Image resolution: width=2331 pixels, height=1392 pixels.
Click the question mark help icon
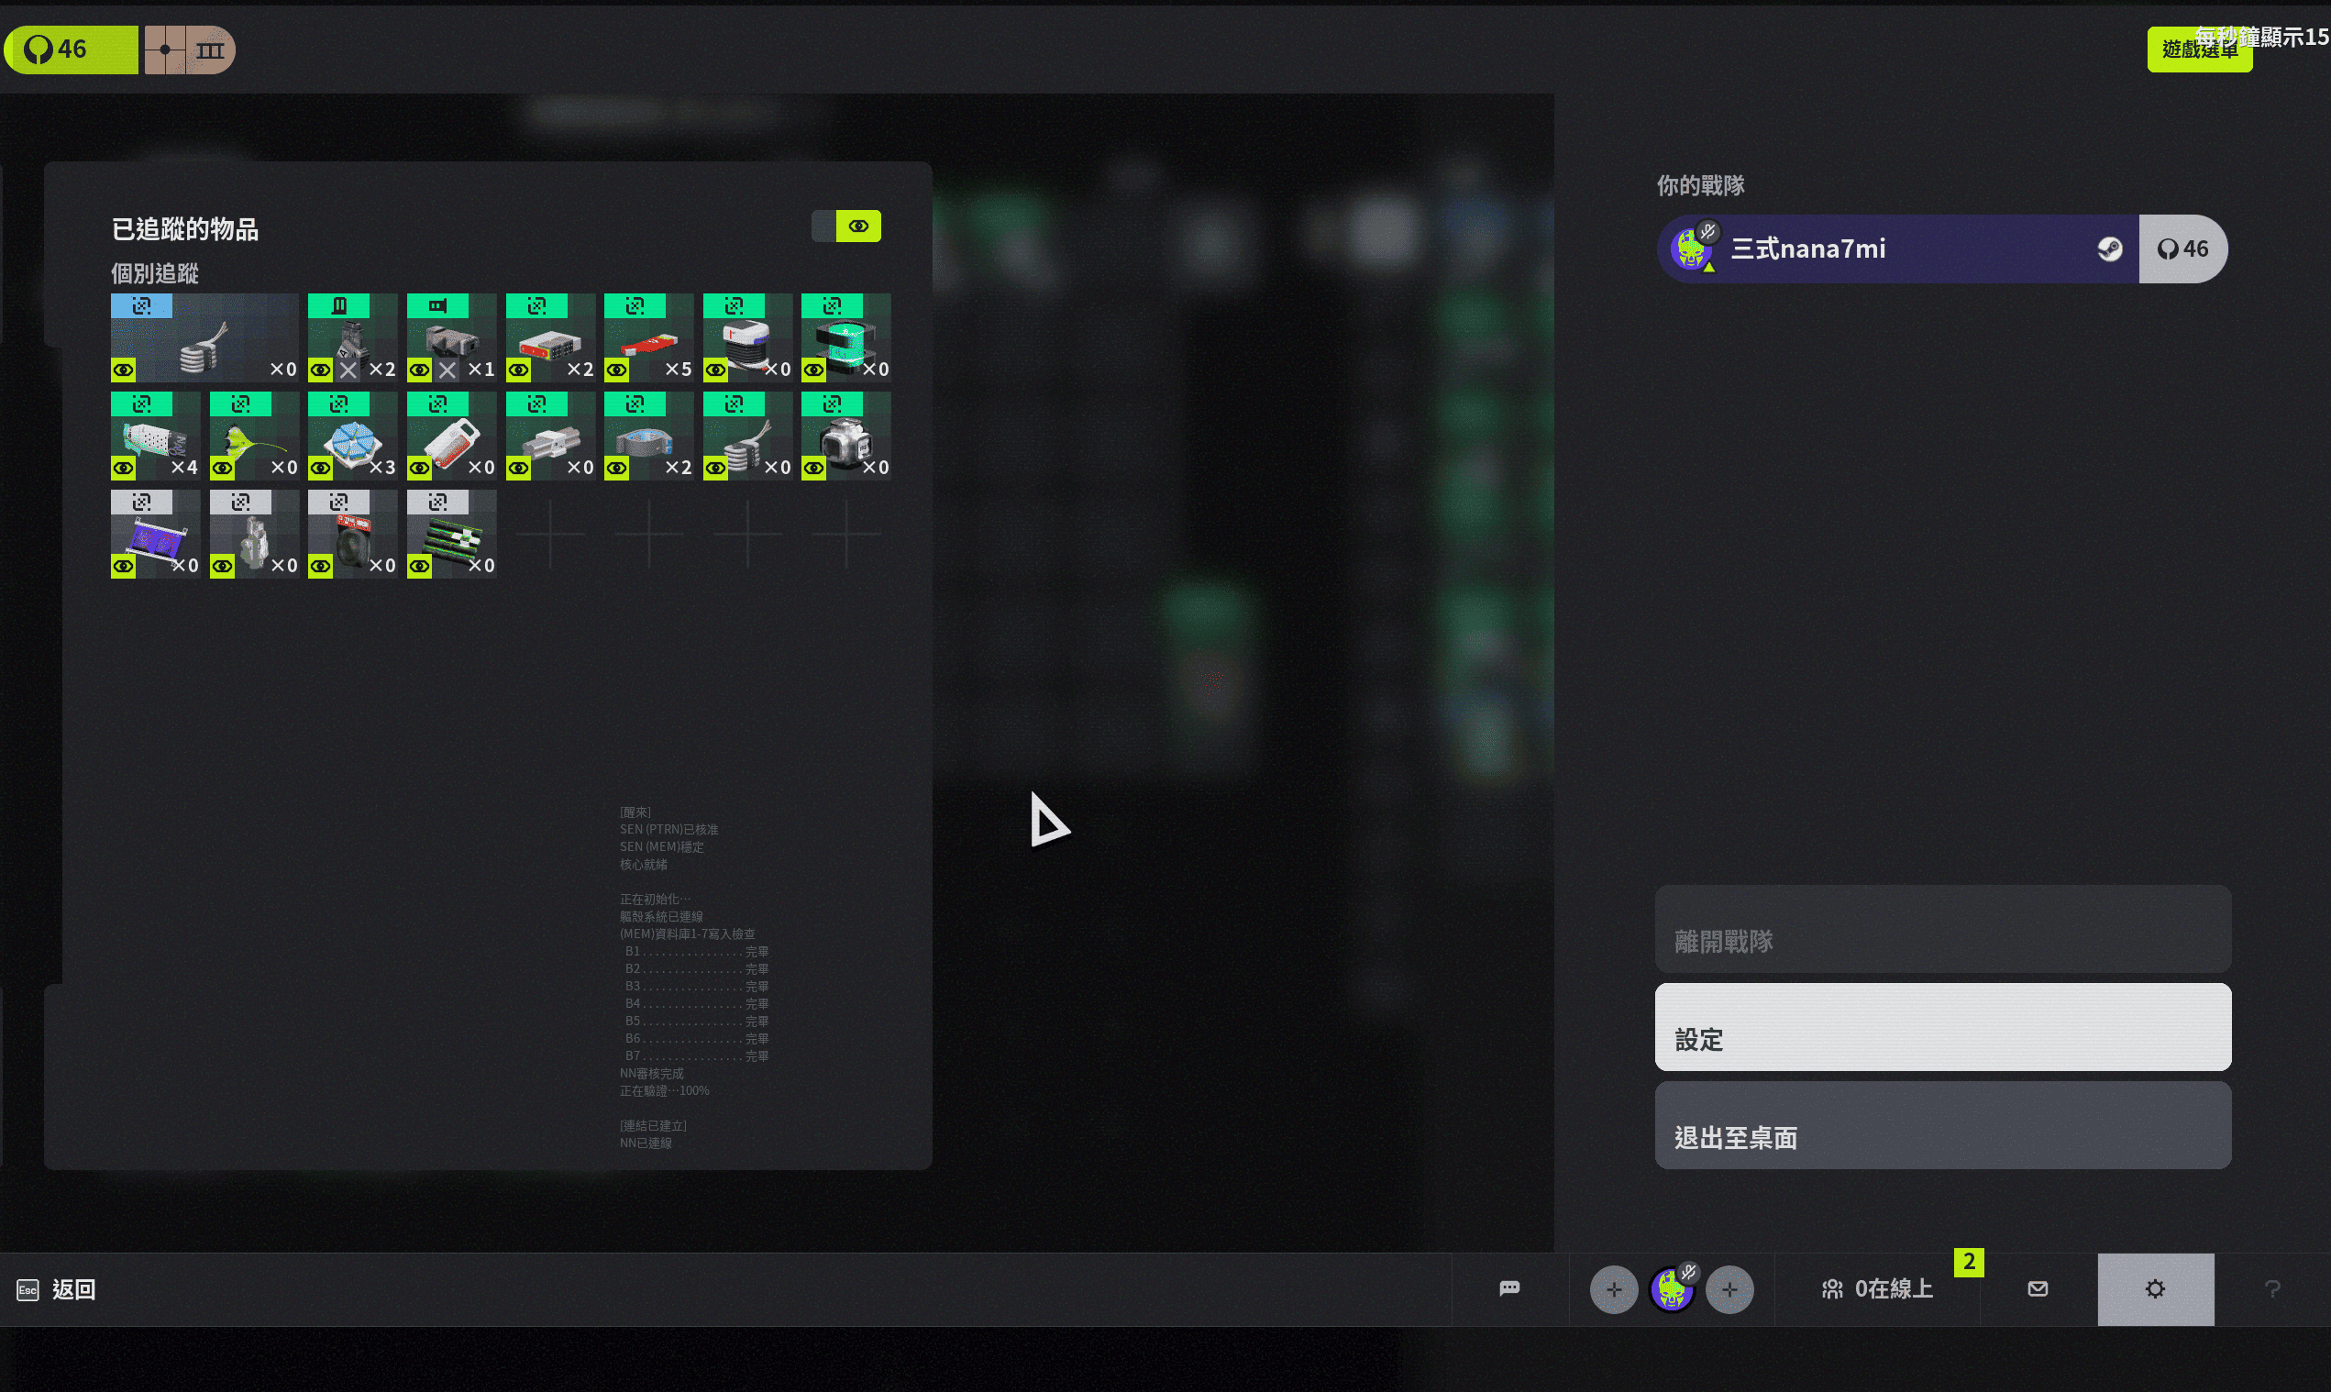pos(2272,1288)
